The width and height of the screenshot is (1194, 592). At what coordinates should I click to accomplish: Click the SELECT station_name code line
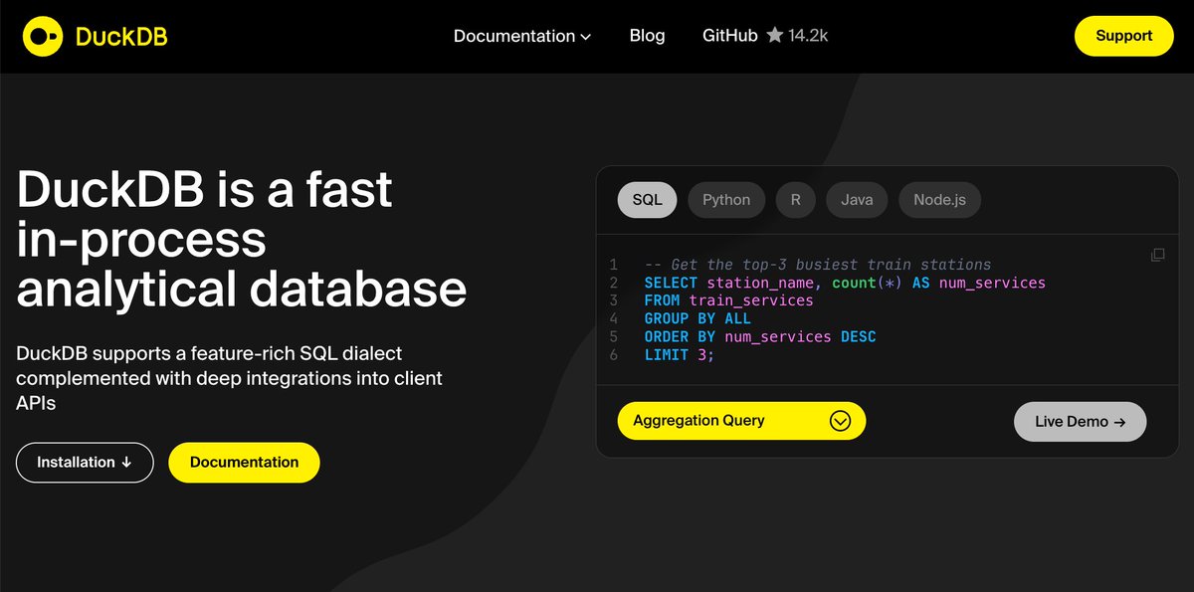(845, 283)
